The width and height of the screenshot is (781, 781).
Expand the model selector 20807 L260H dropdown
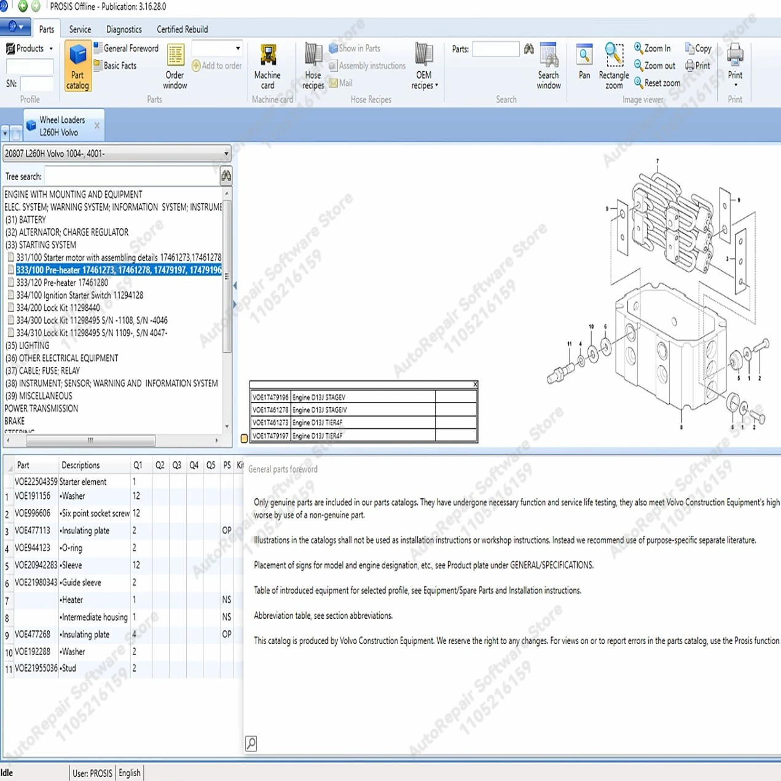(226, 154)
